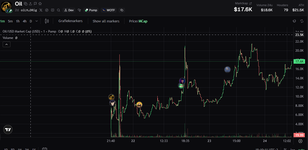Click the 23.5K price axis label

pyautogui.click(x=299, y=35)
